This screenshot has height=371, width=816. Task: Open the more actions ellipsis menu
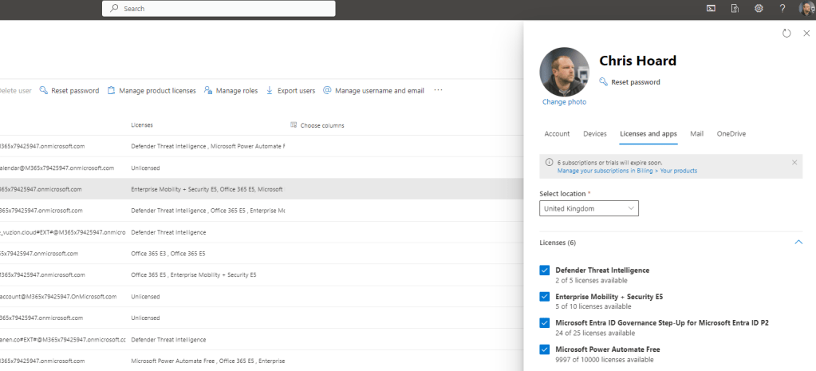[x=438, y=91]
